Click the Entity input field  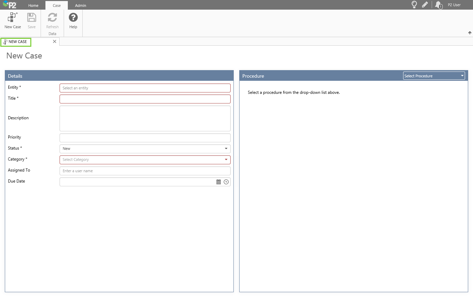tap(145, 88)
